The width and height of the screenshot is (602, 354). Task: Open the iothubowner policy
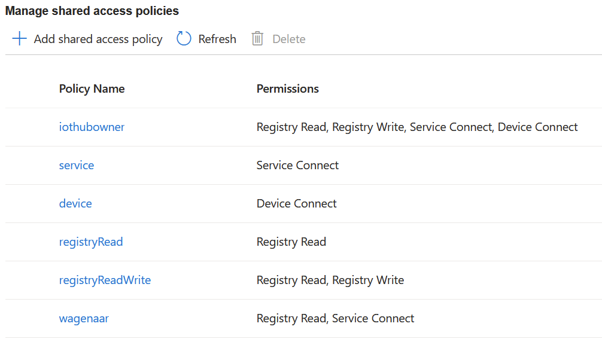point(92,127)
